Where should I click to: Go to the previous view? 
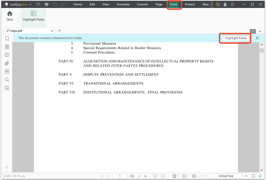point(155,176)
